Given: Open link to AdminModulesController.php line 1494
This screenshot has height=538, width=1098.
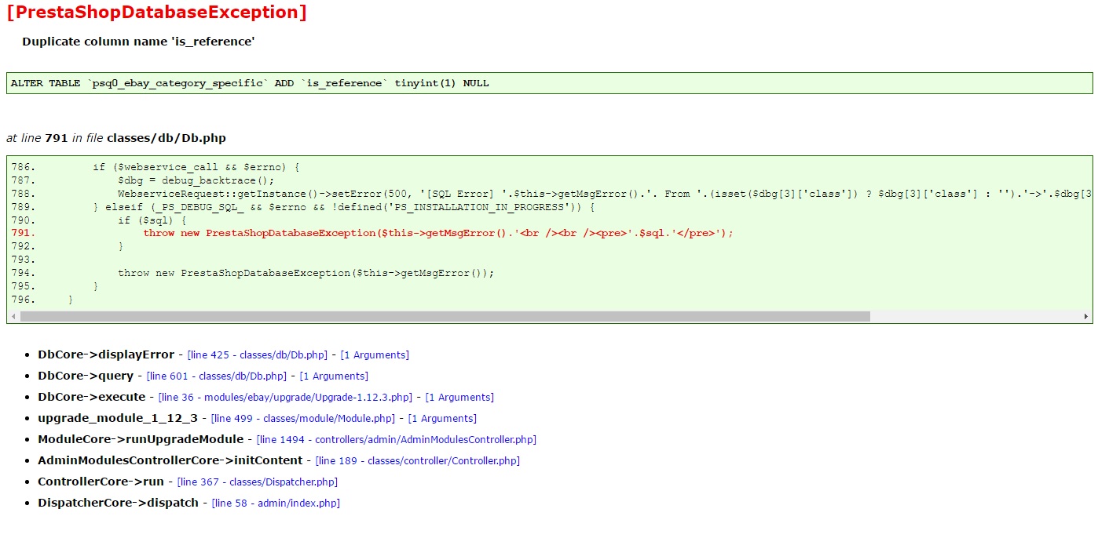Looking at the screenshot, I should [397, 440].
